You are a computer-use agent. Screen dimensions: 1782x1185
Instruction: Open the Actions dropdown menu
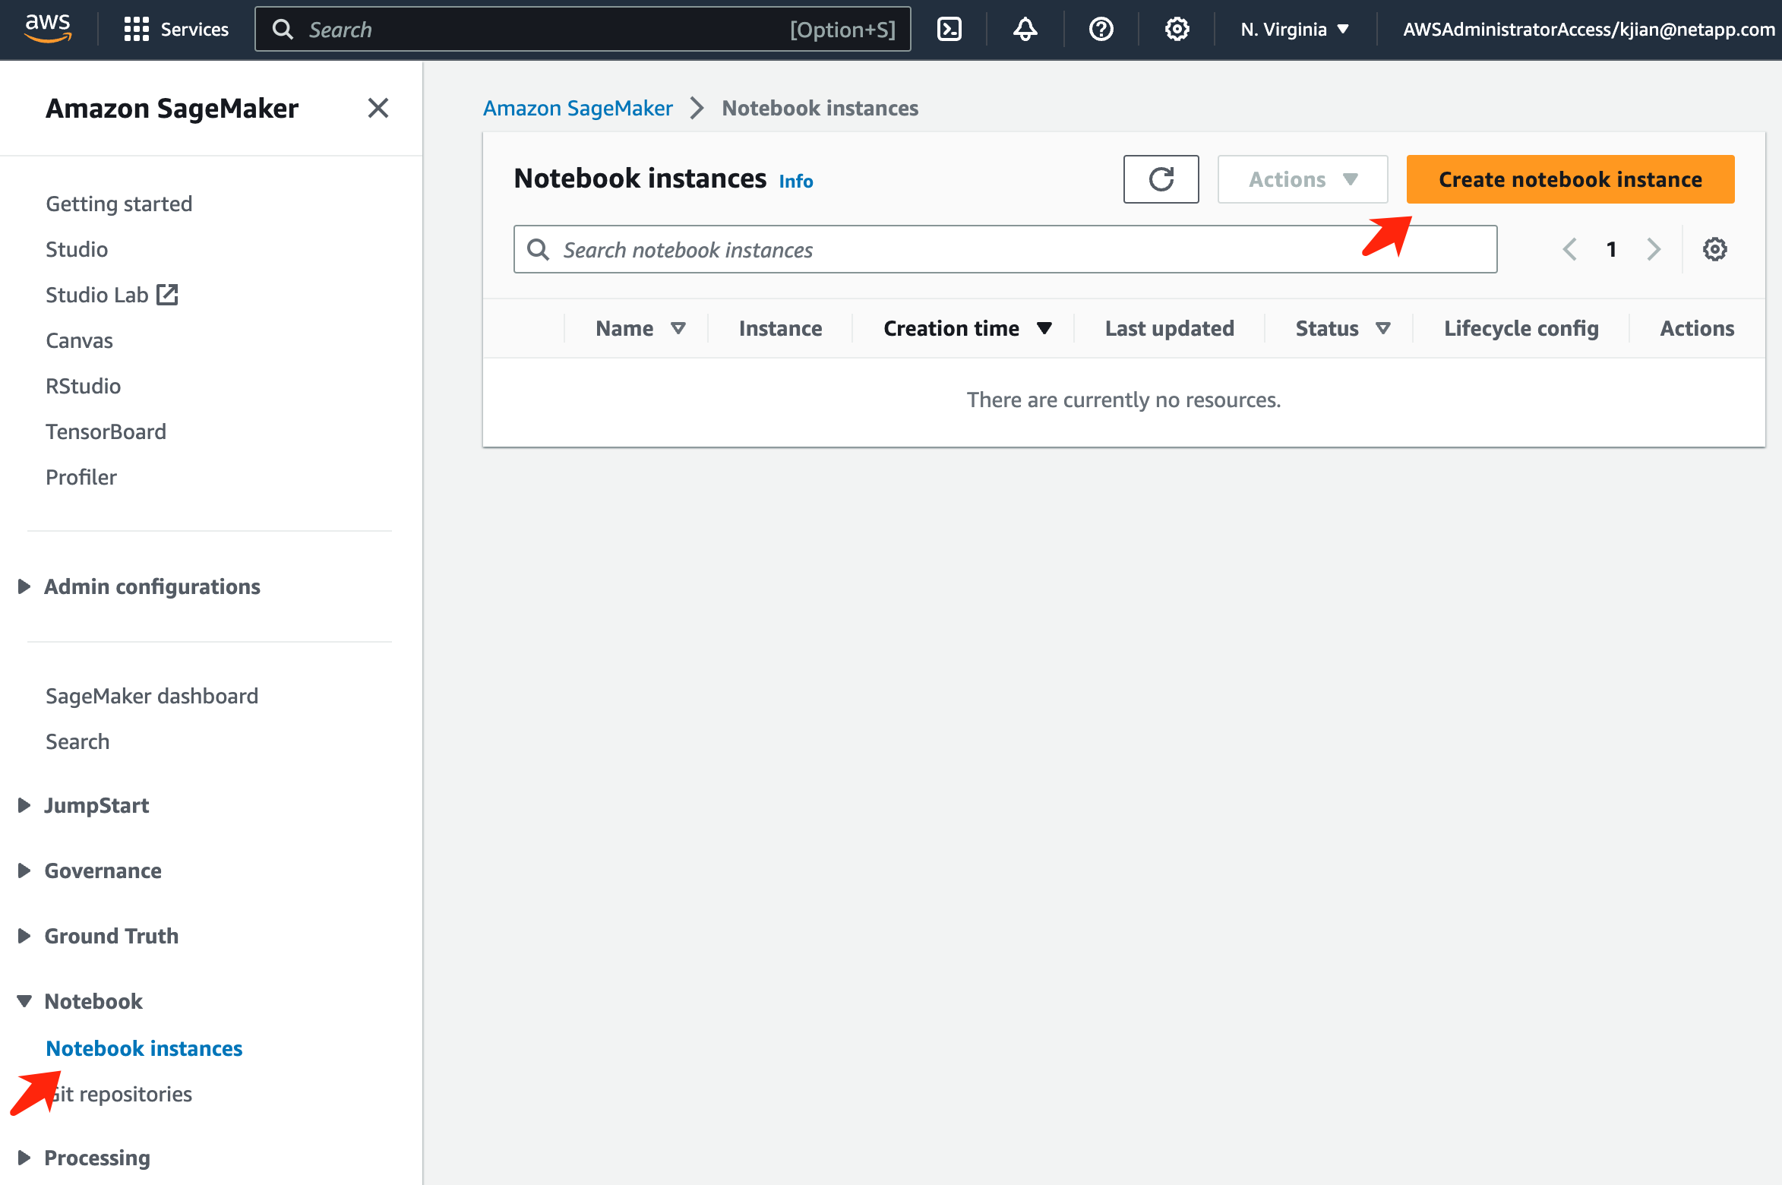pos(1301,179)
